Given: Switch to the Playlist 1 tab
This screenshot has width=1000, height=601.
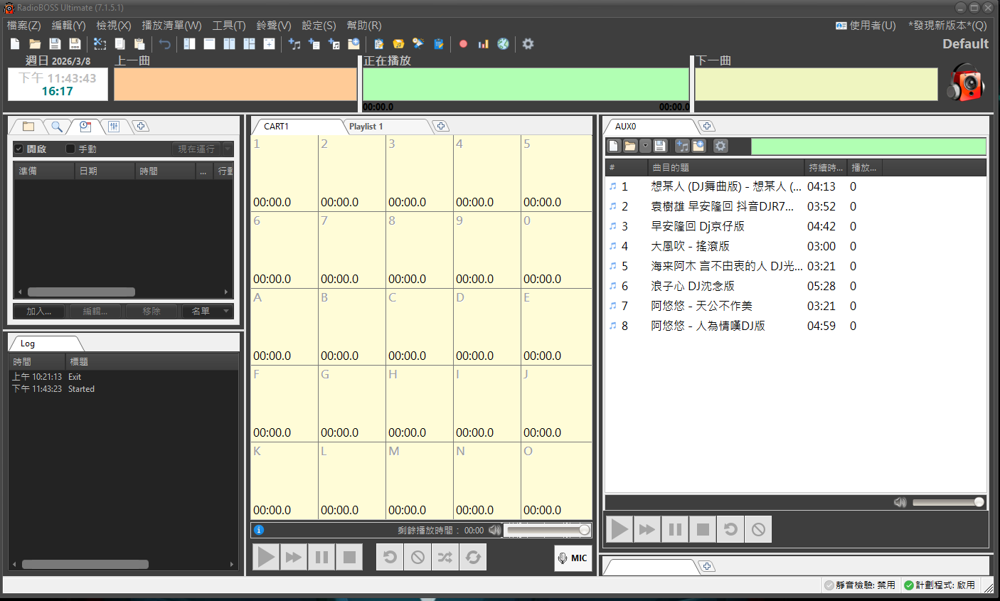Looking at the screenshot, I should (366, 127).
